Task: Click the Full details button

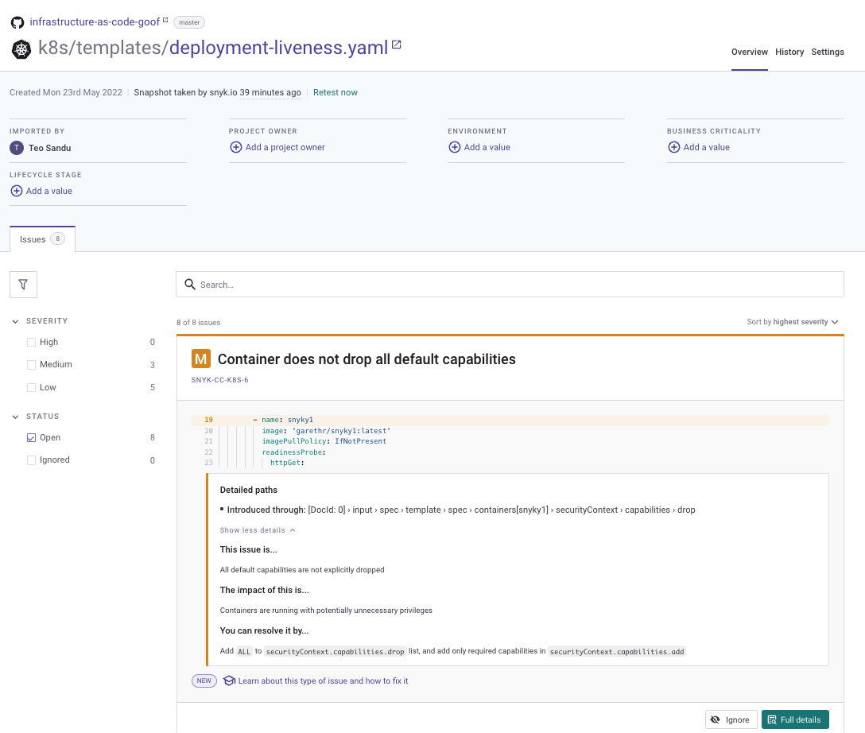Action: pos(795,719)
